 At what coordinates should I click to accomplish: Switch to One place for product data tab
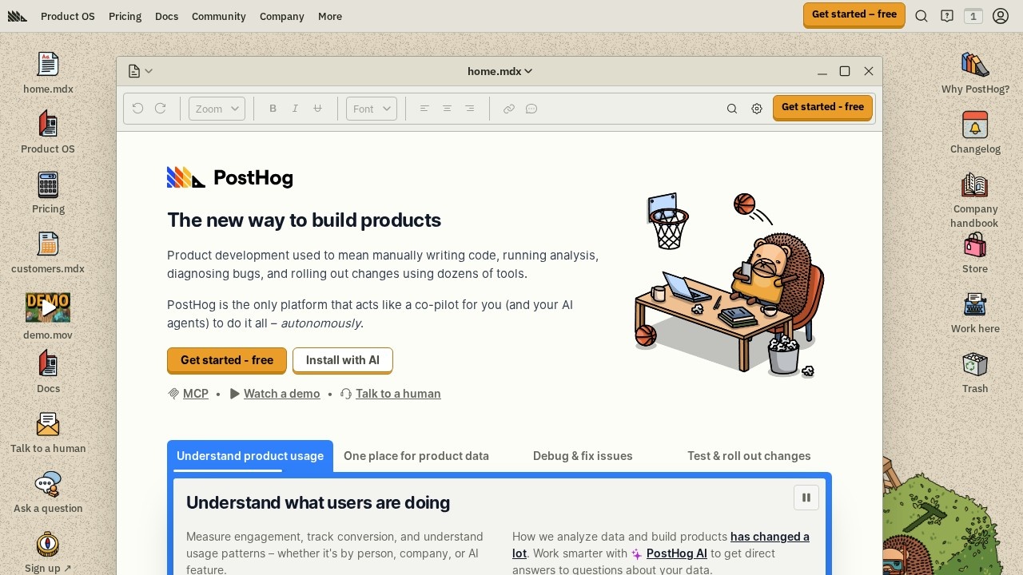(416, 456)
